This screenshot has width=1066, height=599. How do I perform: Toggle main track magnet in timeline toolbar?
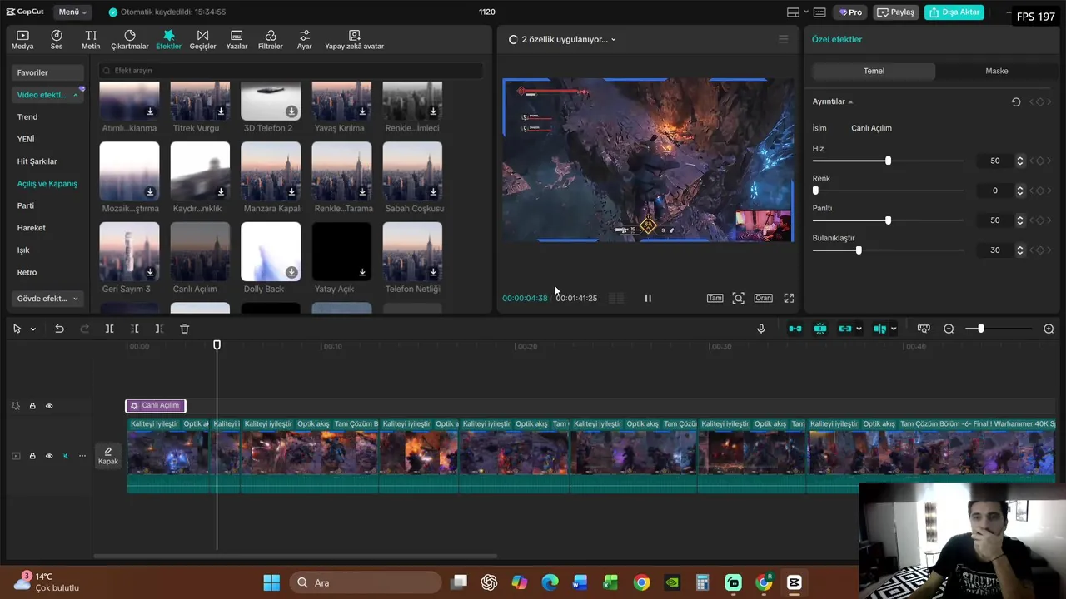pyautogui.click(x=795, y=329)
